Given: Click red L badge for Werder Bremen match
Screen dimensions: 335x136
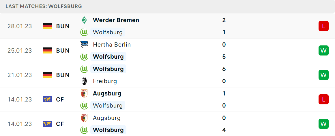Looking at the screenshot, I should pyautogui.click(x=323, y=26).
